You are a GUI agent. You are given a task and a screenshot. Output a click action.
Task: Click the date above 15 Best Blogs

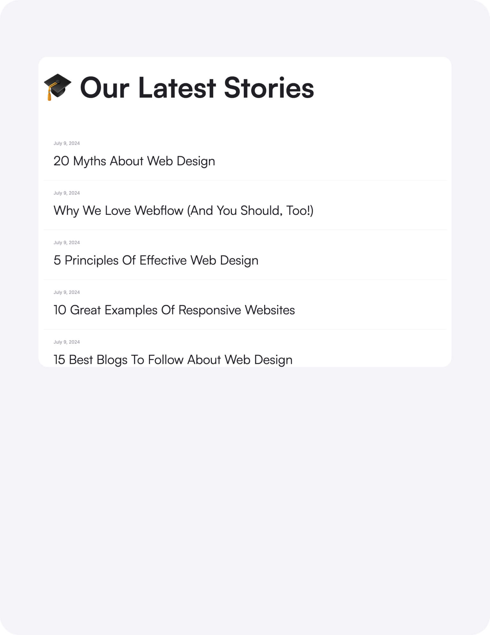point(67,342)
